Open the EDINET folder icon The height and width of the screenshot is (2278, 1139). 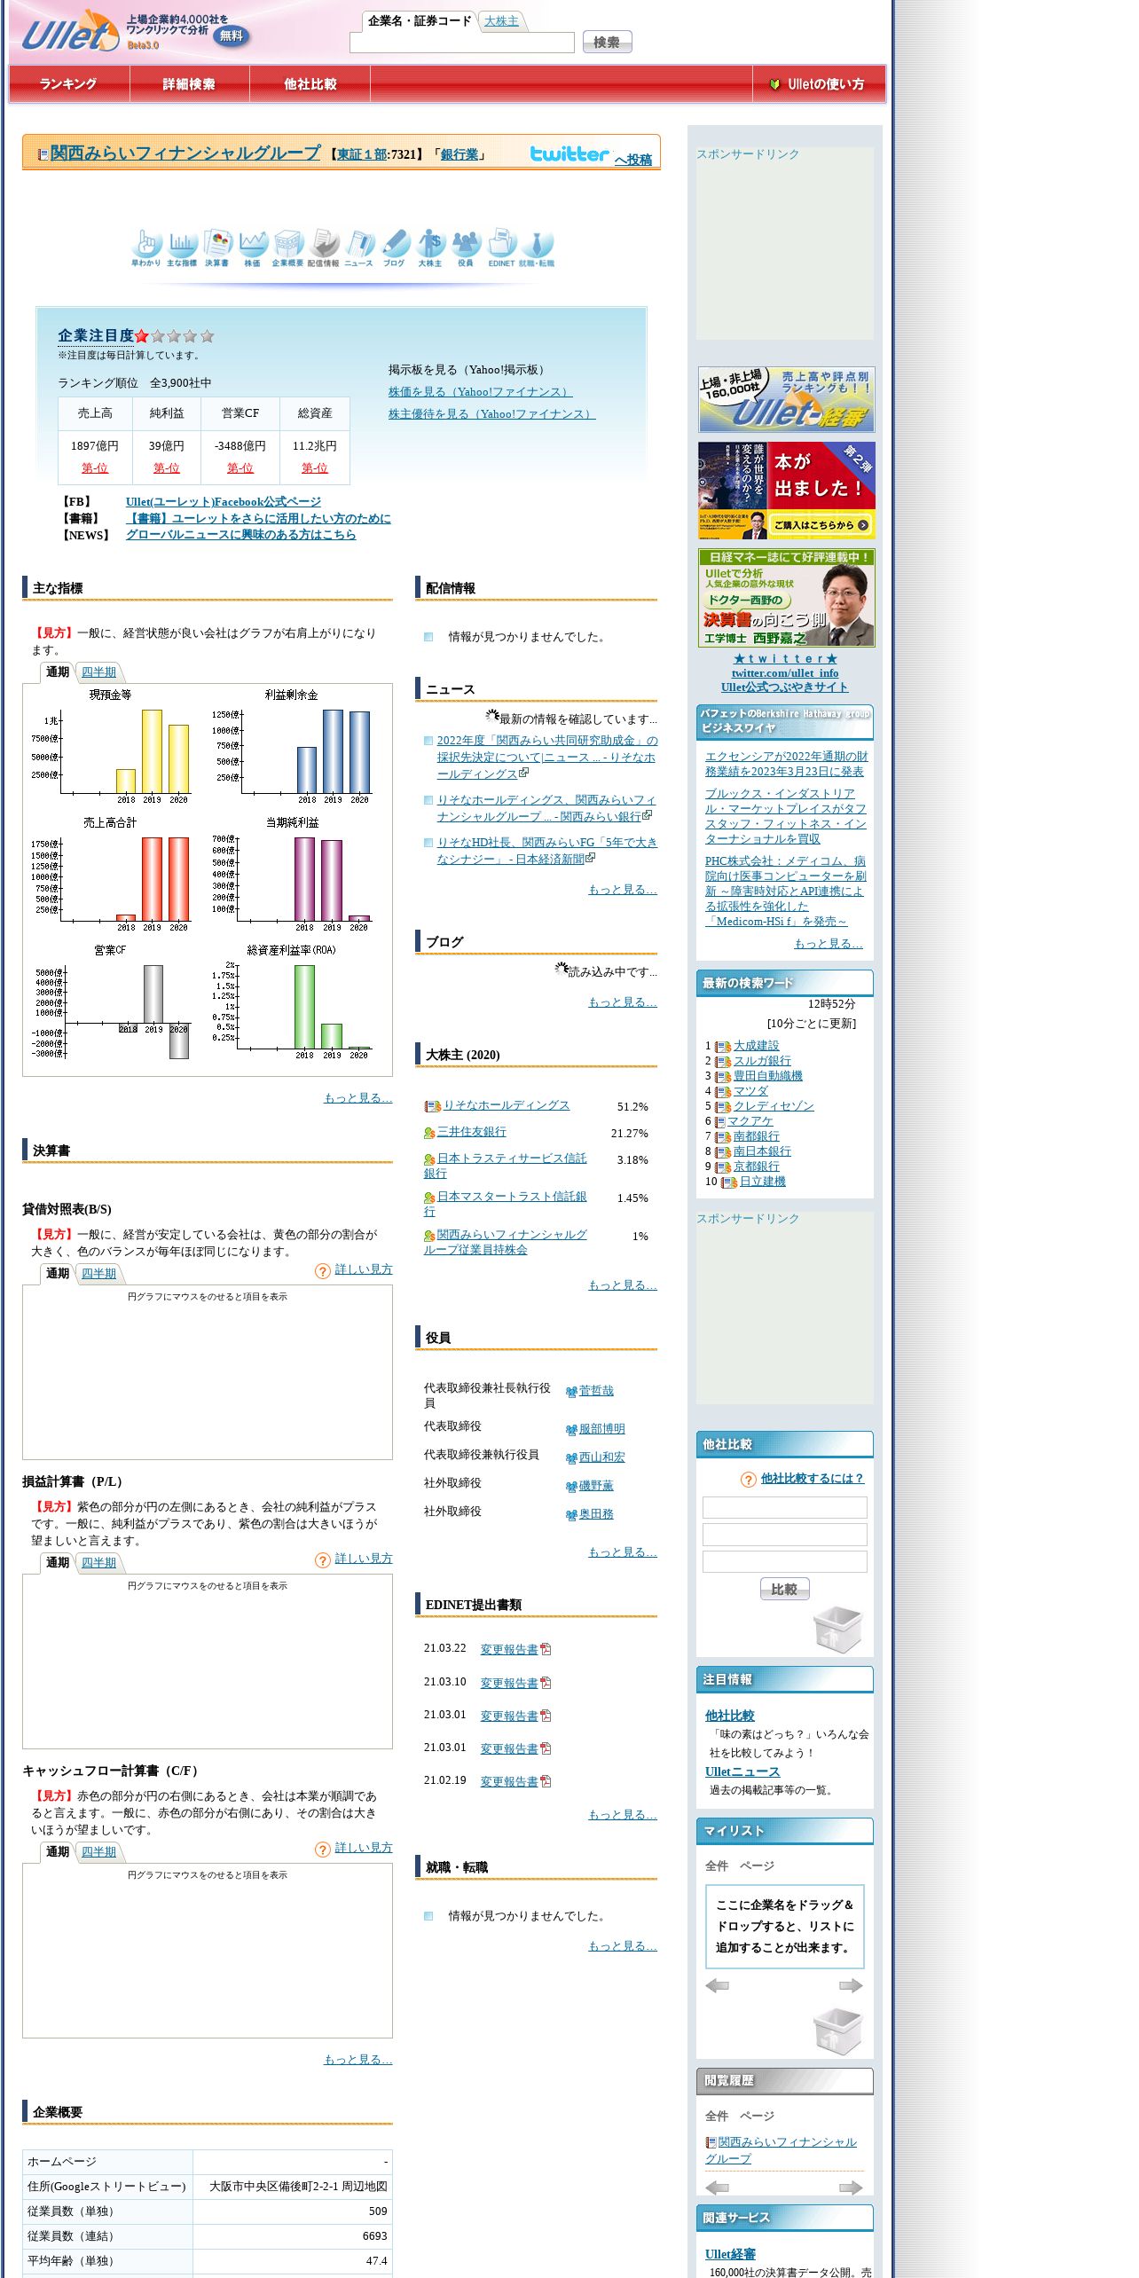coord(501,247)
